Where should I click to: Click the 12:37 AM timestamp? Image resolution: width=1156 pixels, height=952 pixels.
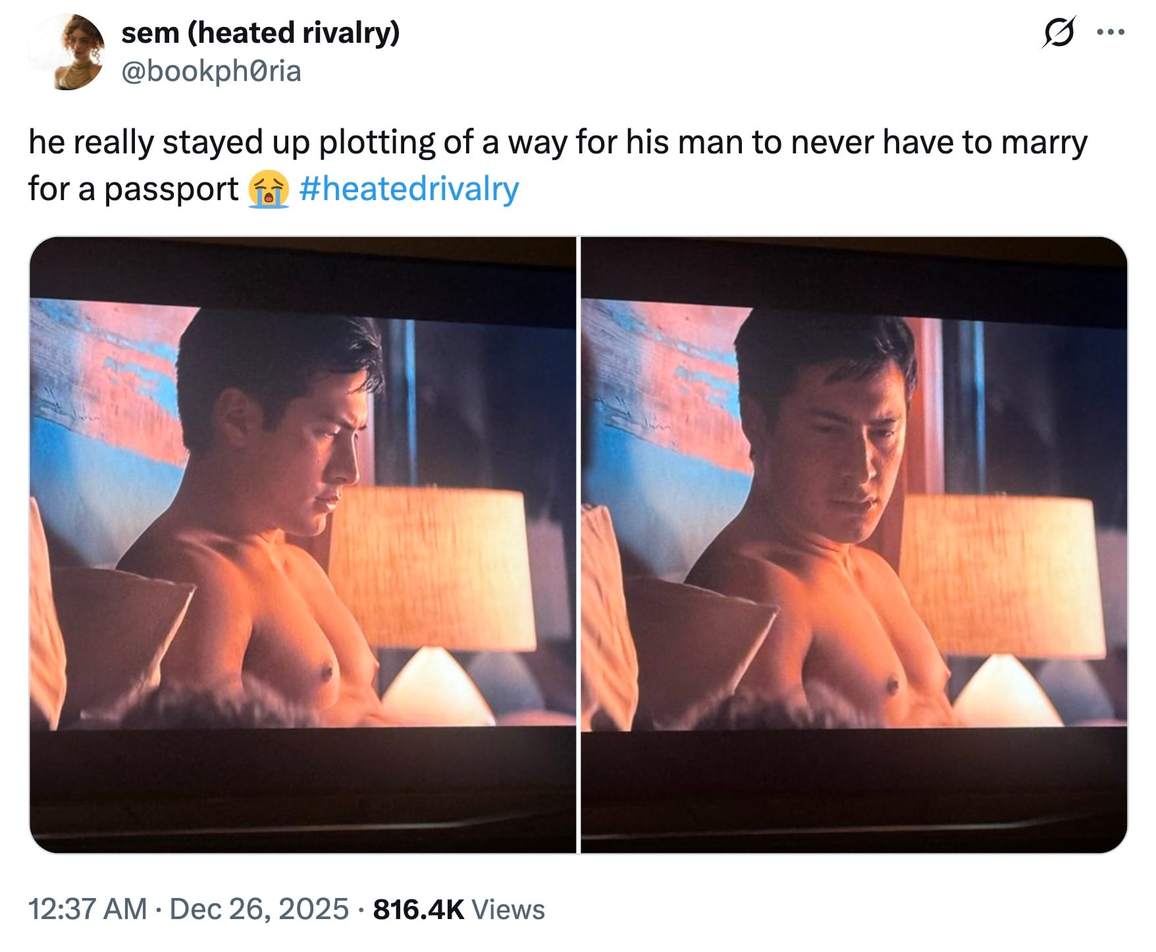point(88,909)
